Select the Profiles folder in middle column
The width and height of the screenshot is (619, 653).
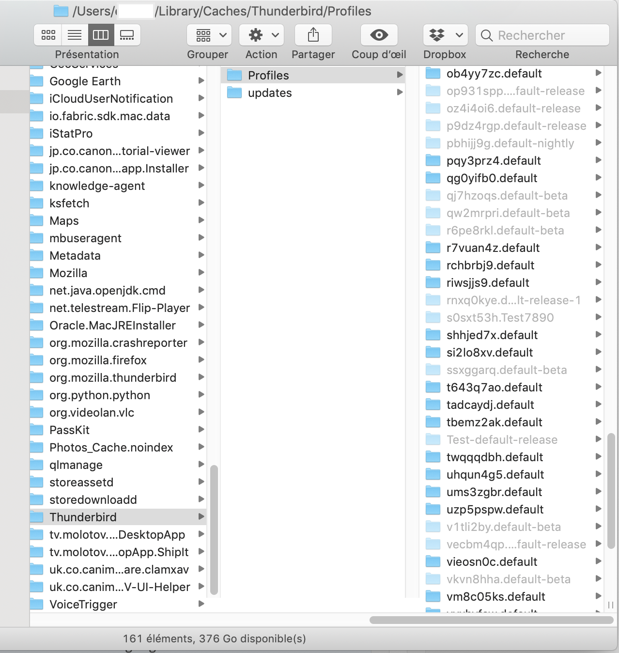(x=313, y=75)
